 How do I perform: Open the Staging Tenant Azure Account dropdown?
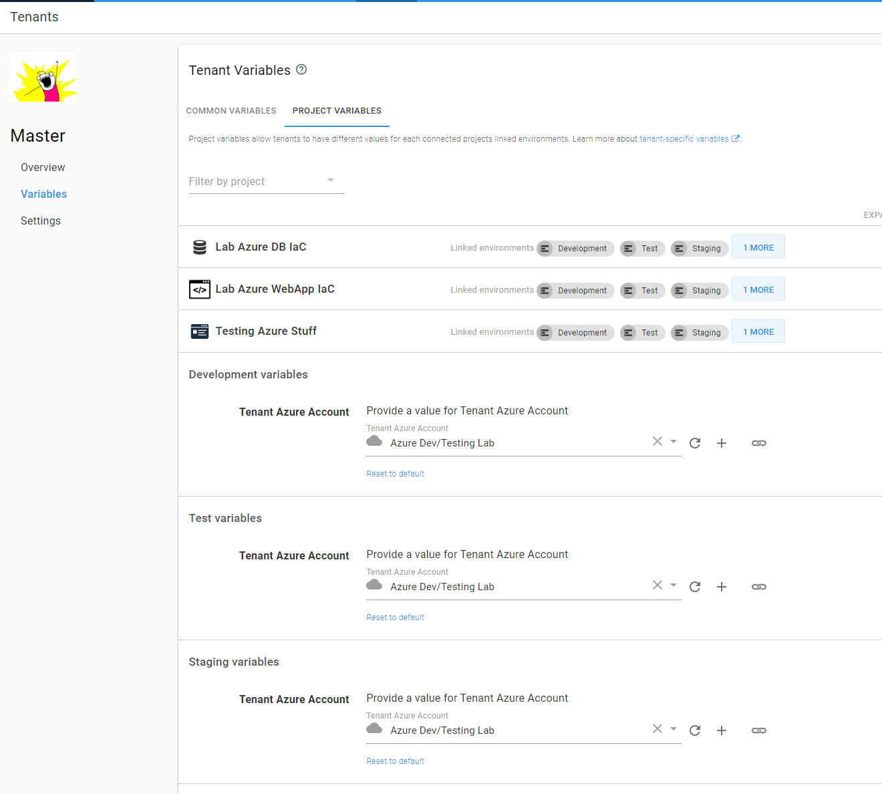(x=674, y=729)
